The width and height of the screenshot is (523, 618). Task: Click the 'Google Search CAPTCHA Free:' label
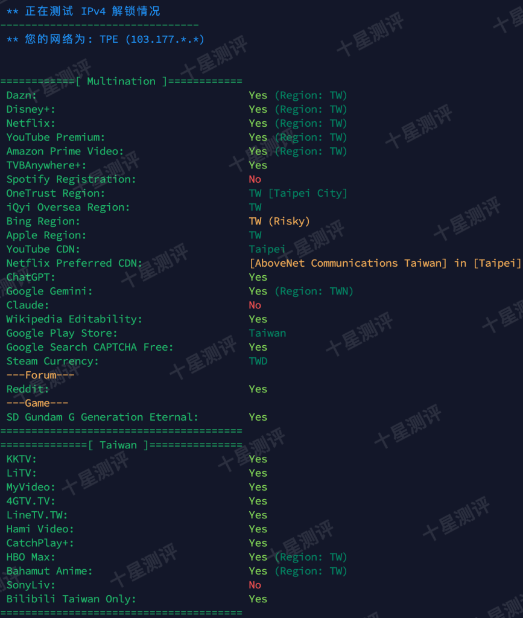90,347
